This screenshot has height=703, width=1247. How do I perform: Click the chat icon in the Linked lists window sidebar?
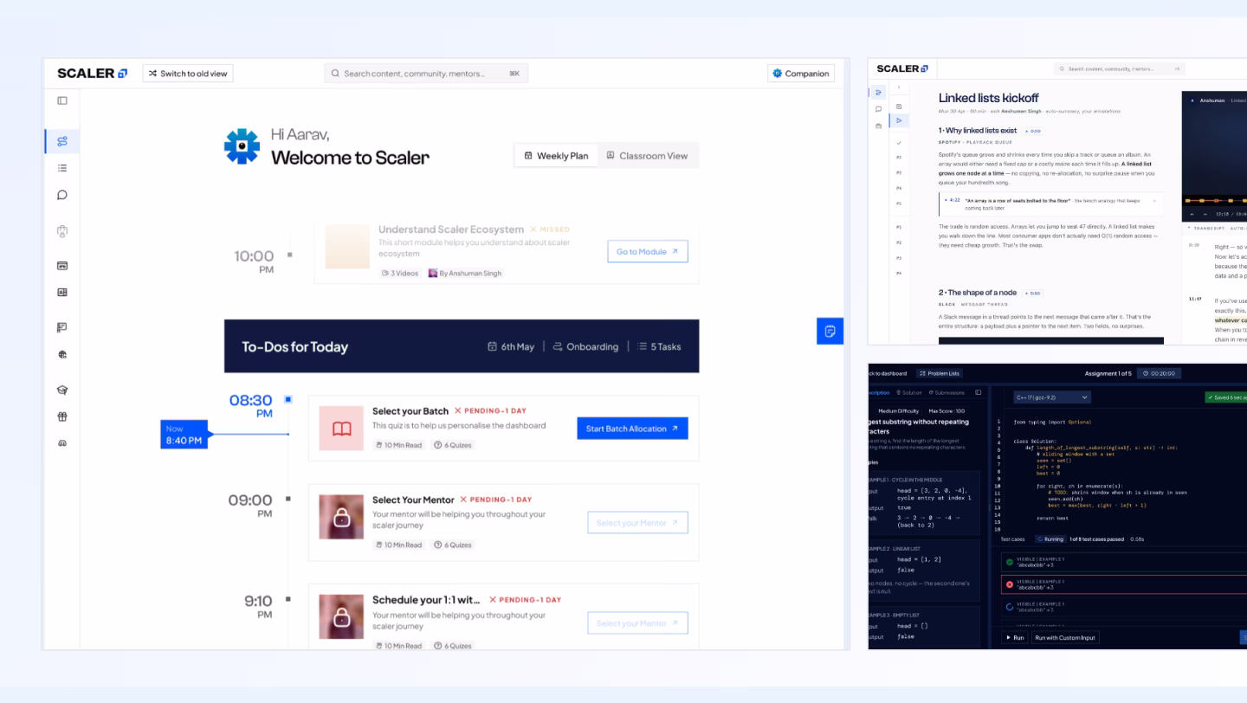click(878, 109)
